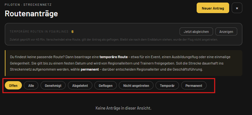Click the bold word permanent in hint
Viewport: 252px width, 115px height.
pos(90,70)
